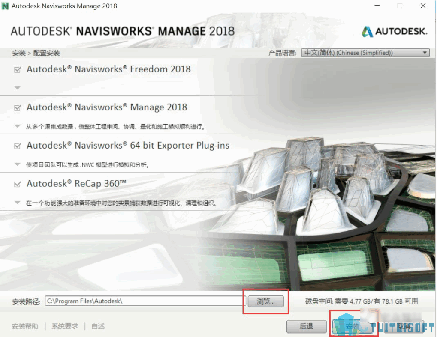Viewport: 437px width, 337px height.
Task: Toggle the 64 bit Exporter Plug-ins checkbox
Action: tap(18, 146)
